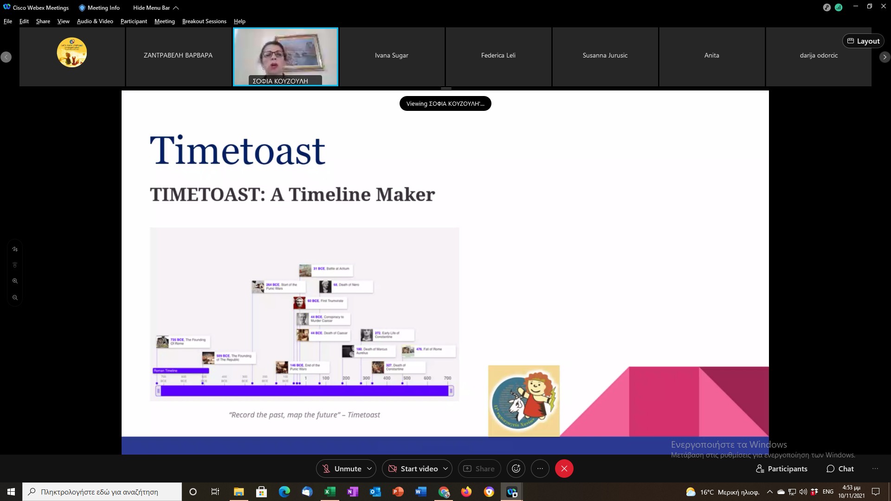Start video with camera button
The width and height of the screenshot is (891, 501).
click(x=413, y=469)
